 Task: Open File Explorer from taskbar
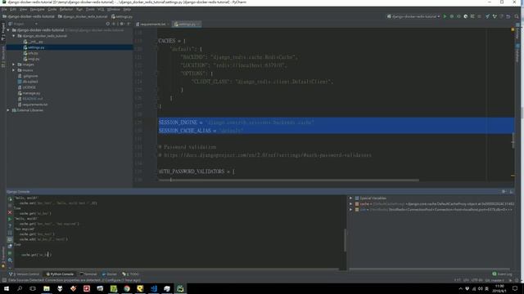47,288
